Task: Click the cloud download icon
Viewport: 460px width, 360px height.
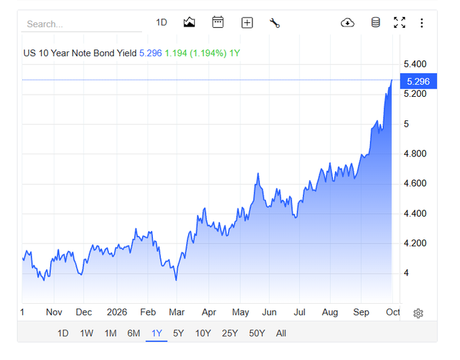Action: tap(348, 22)
